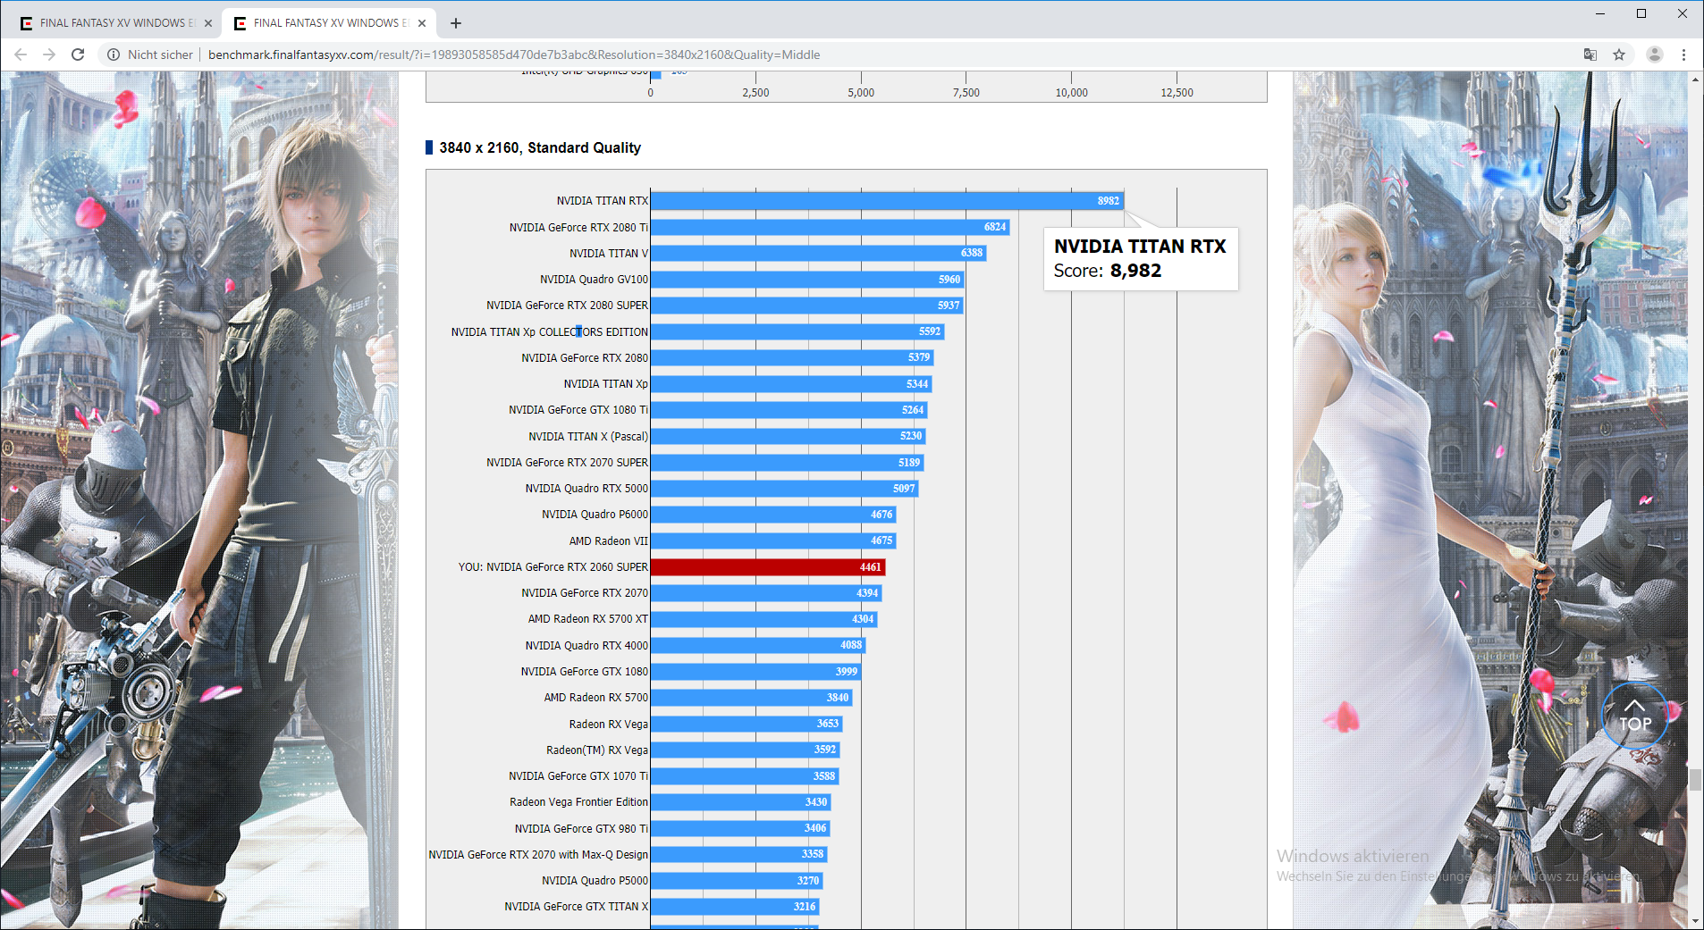The height and width of the screenshot is (930, 1704).
Task: Open the Google Translate page icon
Action: tap(1590, 54)
